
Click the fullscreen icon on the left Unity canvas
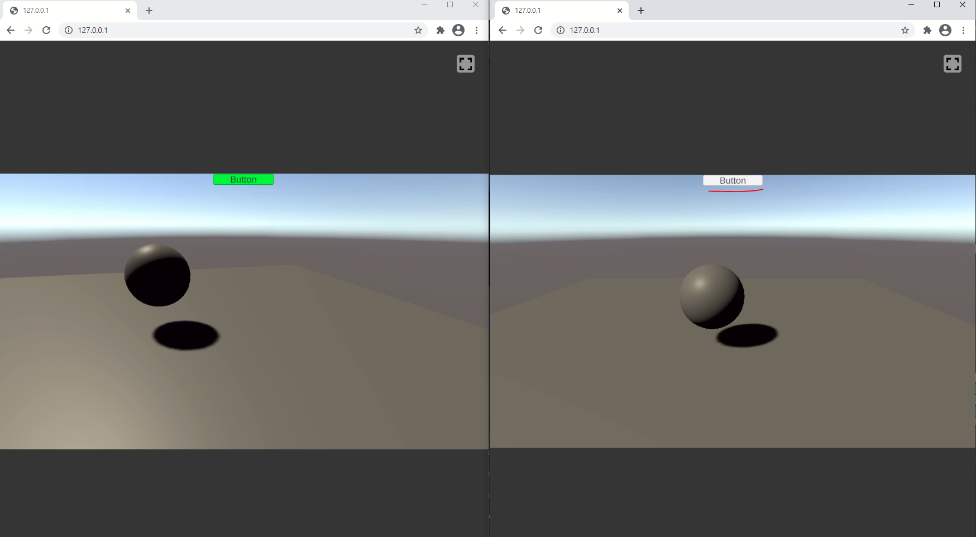(x=465, y=64)
